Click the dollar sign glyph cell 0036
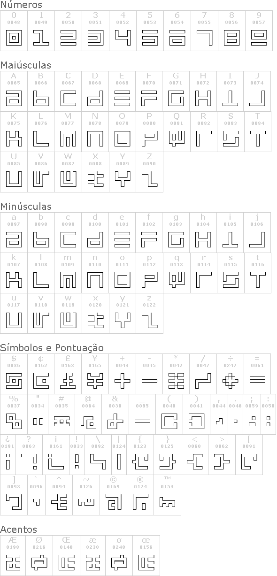The image size is (277, 576). pos(14,374)
